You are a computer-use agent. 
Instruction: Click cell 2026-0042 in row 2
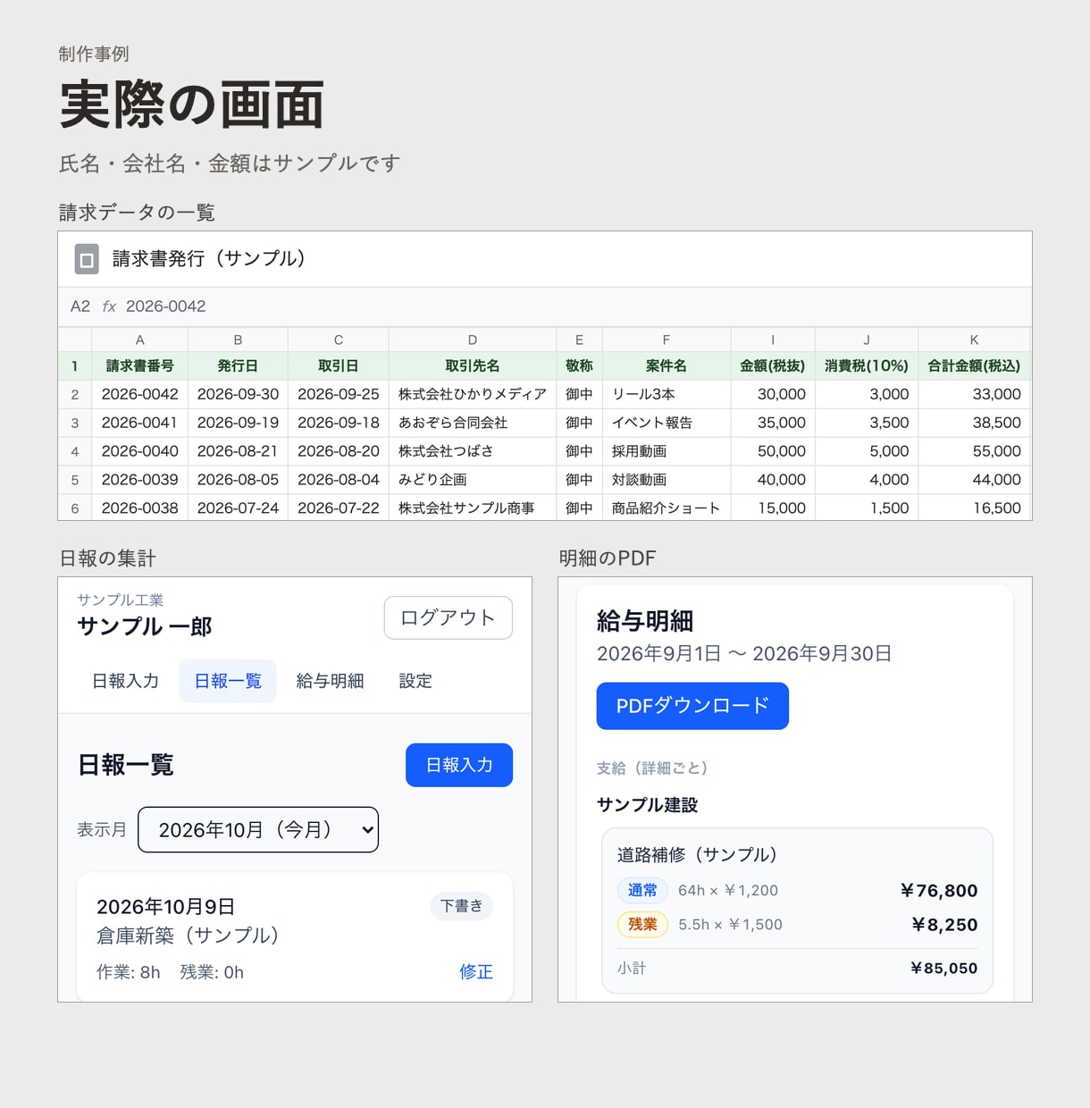click(x=140, y=394)
